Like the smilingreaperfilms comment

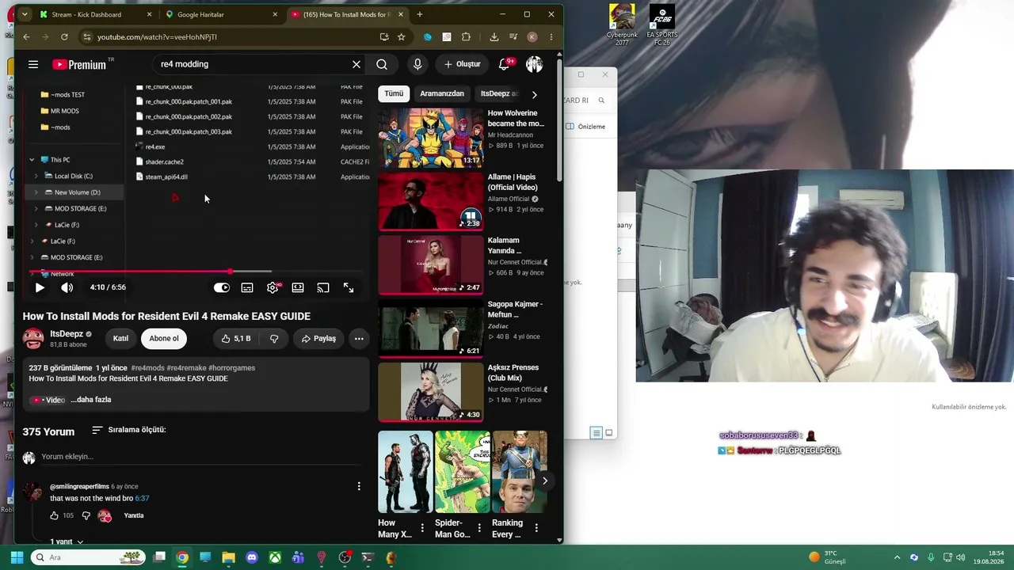pyautogui.click(x=54, y=516)
